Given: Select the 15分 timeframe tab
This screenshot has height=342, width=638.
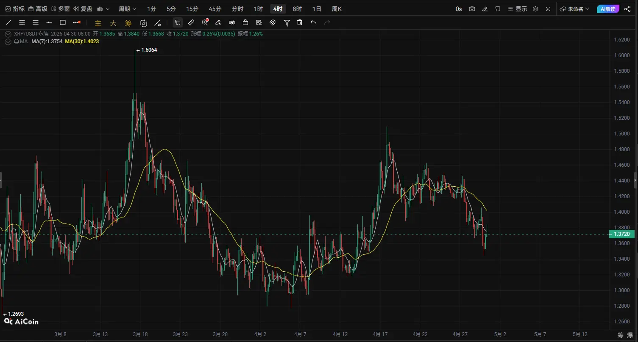Looking at the screenshot, I should [x=192, y=9].
